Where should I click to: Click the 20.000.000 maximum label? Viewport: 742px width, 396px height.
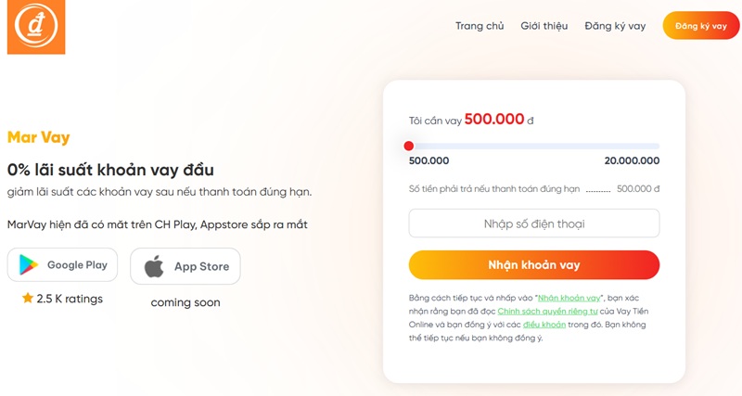tap(632, 160)
